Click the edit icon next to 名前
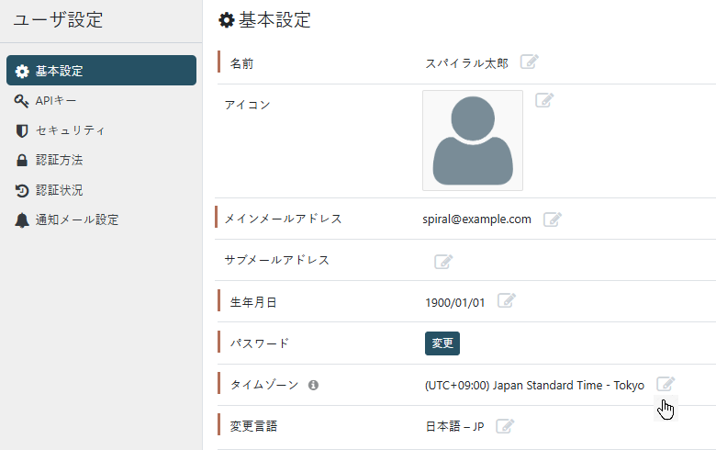This screenshot has width=716, height=450. (529, 62)
